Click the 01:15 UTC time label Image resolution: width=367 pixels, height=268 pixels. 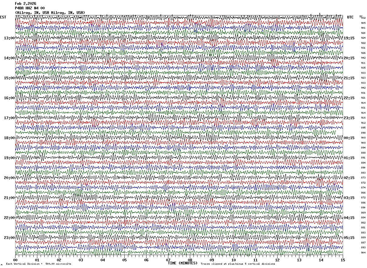point(349,158)
